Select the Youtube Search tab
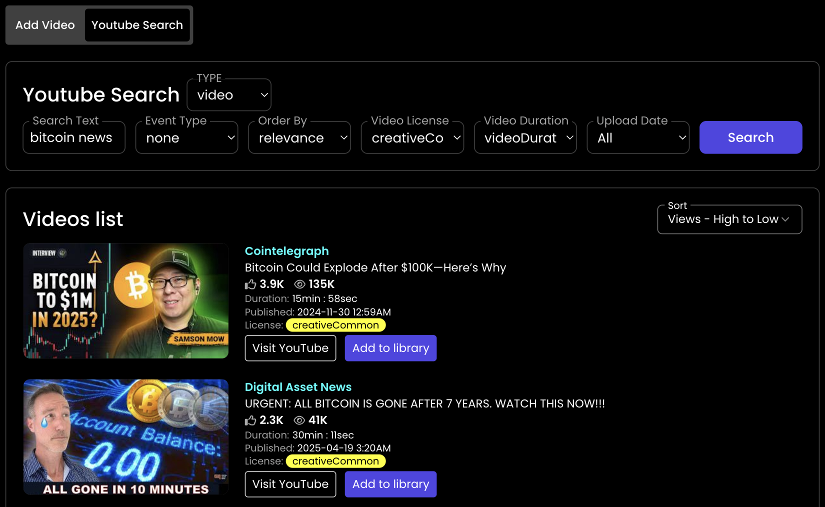 tap(137, 25)
